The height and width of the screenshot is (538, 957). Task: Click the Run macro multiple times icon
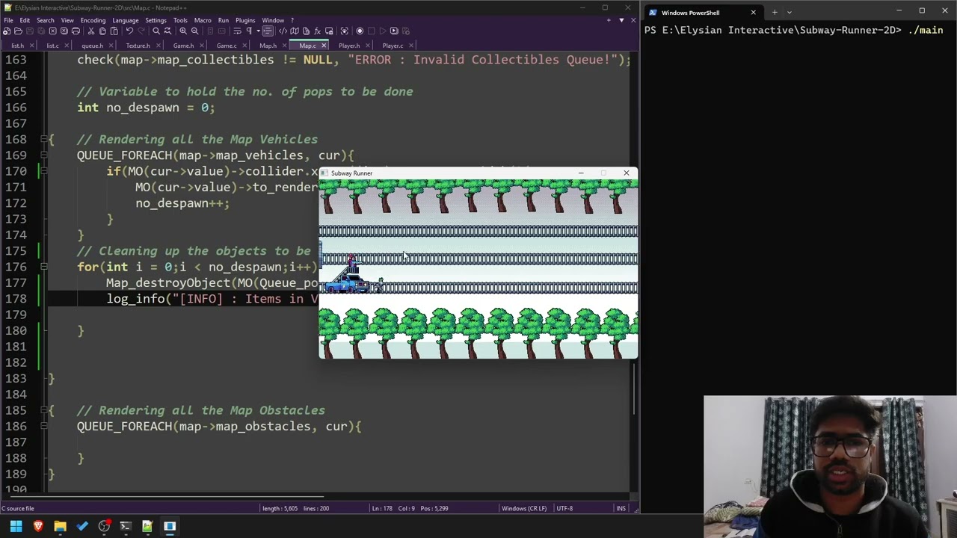(x=394, y=31)
